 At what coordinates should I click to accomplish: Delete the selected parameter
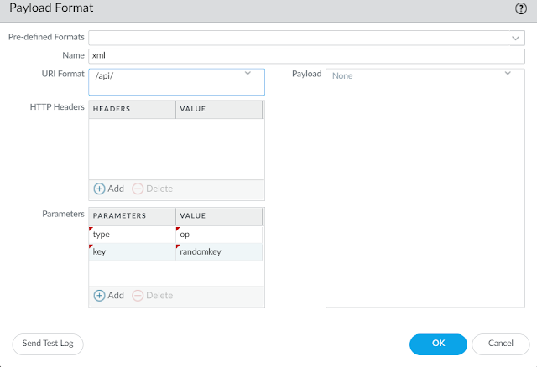click(x=153, y=296)
